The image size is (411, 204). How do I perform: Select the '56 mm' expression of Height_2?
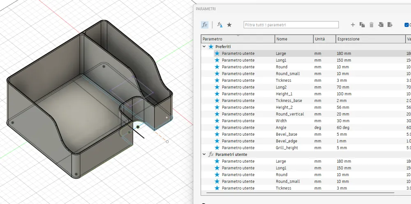[x=343, y=107]
